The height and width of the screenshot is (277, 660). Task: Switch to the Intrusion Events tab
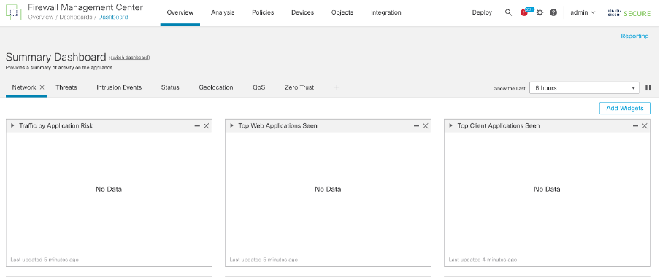119,87
